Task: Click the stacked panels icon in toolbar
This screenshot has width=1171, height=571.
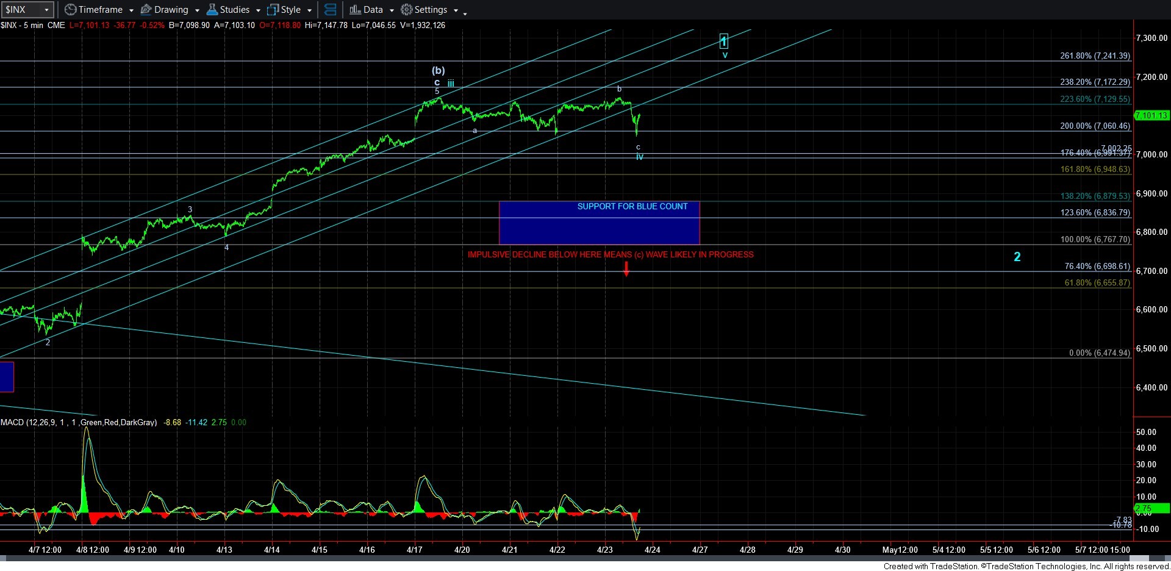Action: (330, 10)
